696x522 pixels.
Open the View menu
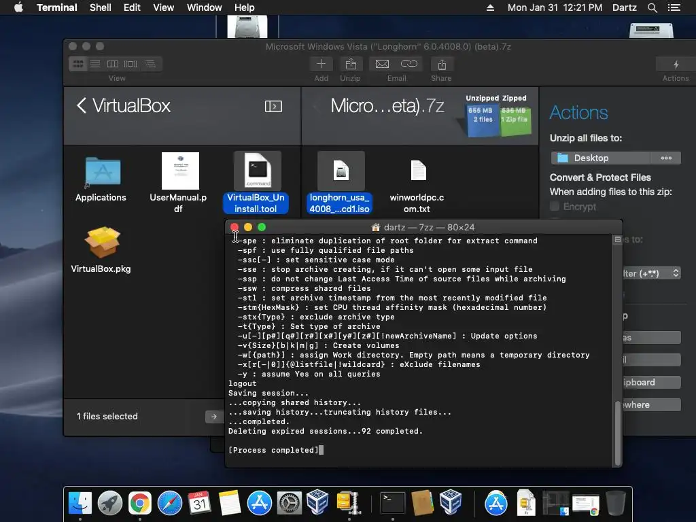tap(163, 7)
